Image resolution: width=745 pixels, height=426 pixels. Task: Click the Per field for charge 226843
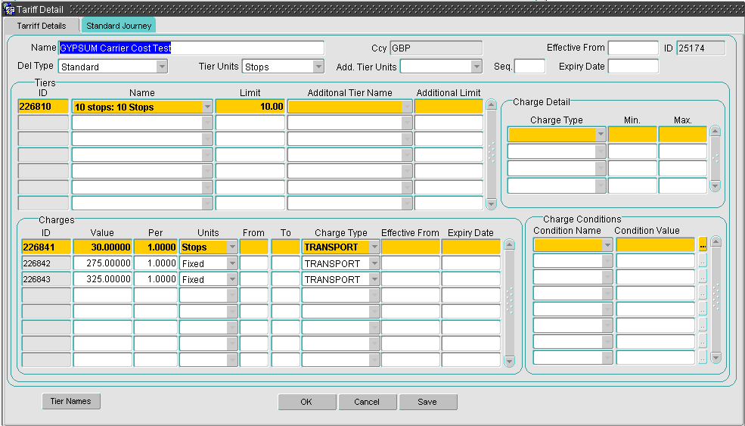tap(155, 279)
